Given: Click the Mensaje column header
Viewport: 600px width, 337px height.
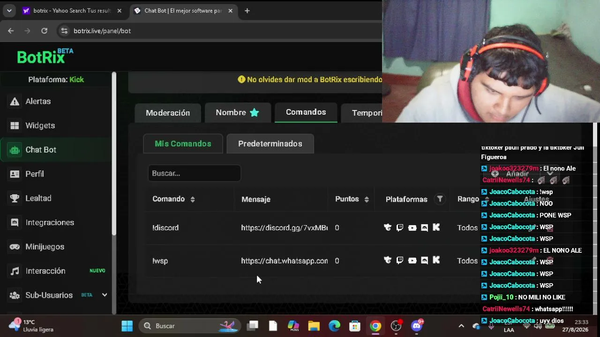Looking at the screenshot, I should coord(256,199).
